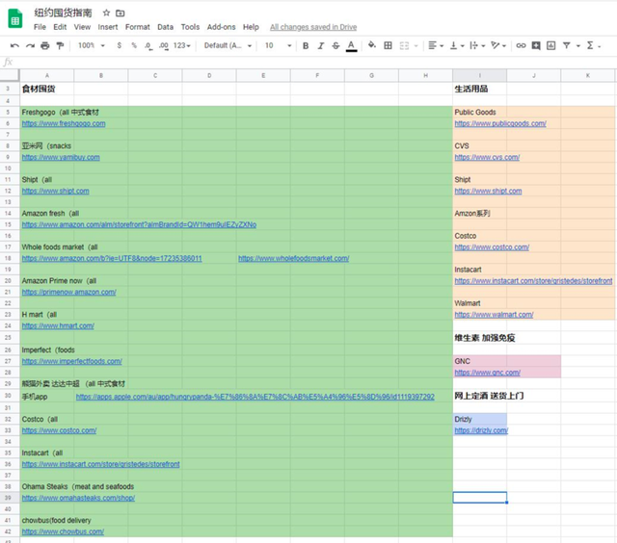Click the formula bar input

315,62
